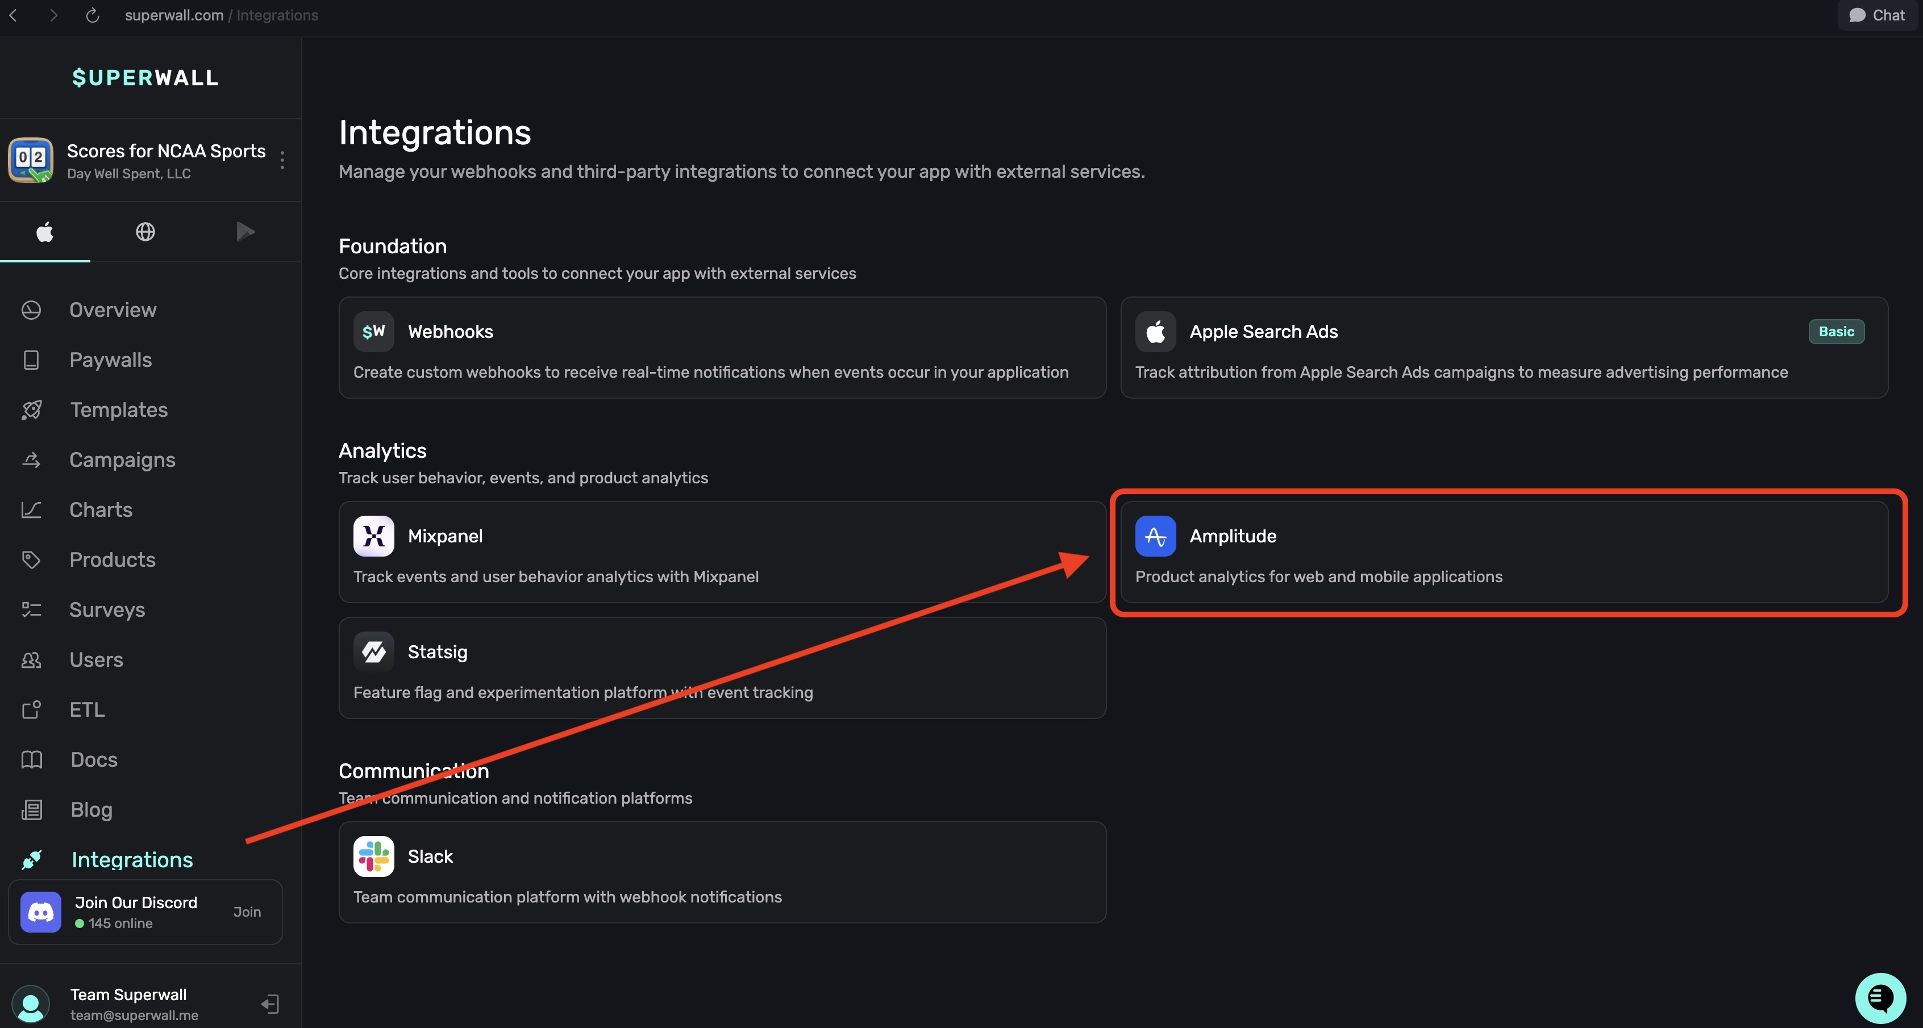Select the Android play-store platform tab
The image size is (1923, 1028).
(245, 232)
